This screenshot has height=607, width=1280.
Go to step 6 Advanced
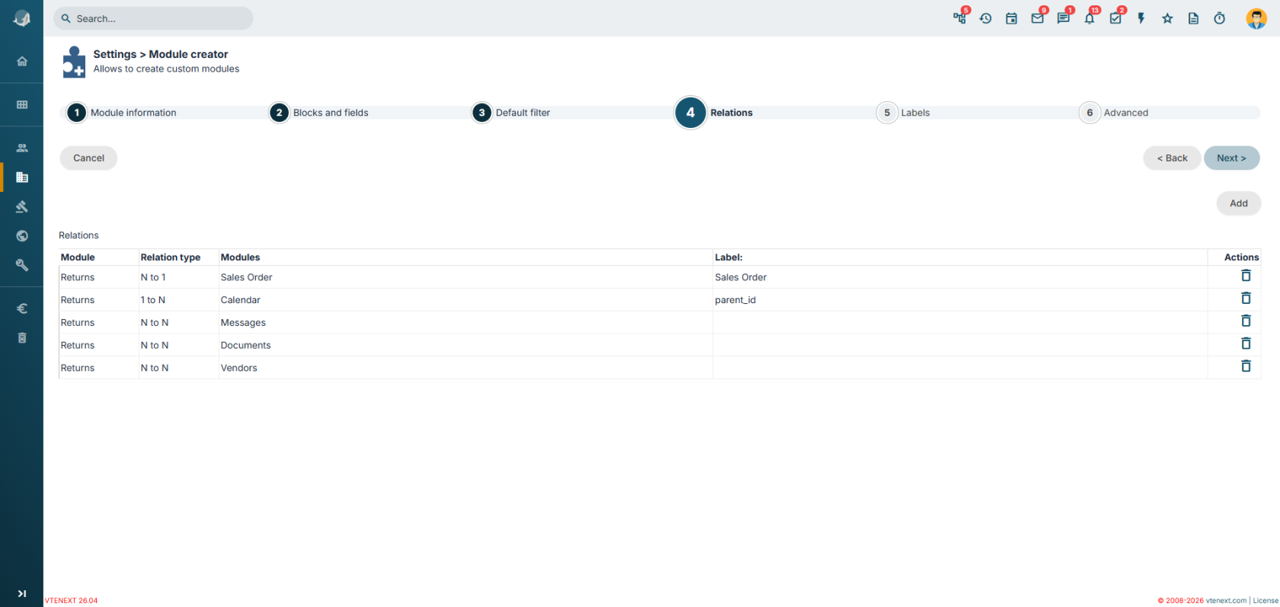pyautogui.click(x=1114, y=113)
